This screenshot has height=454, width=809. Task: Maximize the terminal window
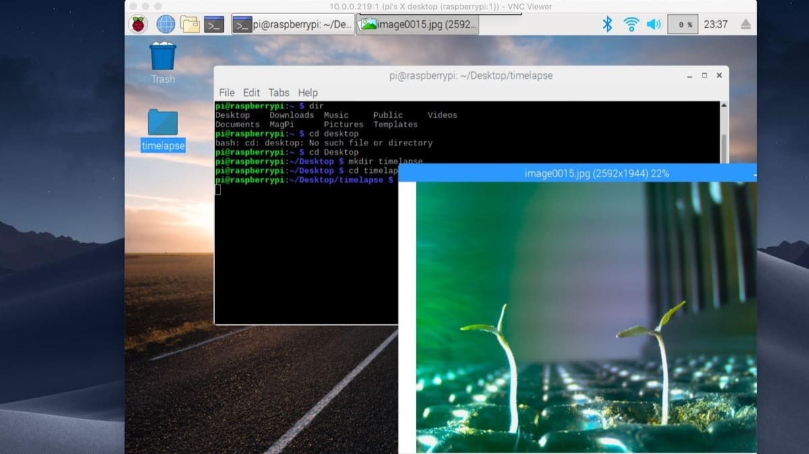704,75
